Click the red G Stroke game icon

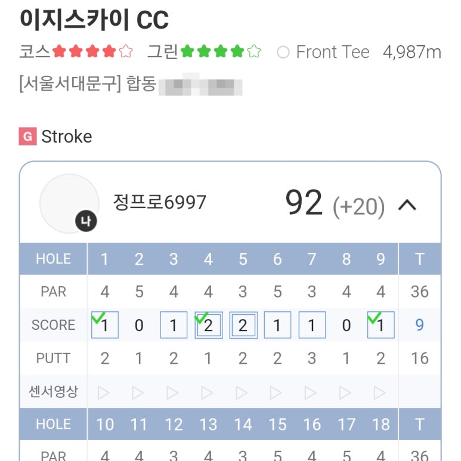click(27, 137)
